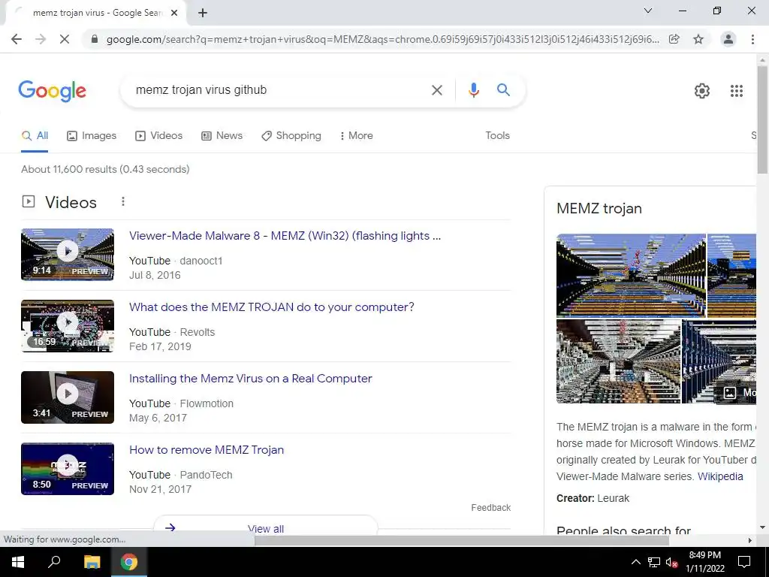This screenshot has width=769, height=577.
Task: Show hidden system tray icons
Action: (x=635, y=562)
